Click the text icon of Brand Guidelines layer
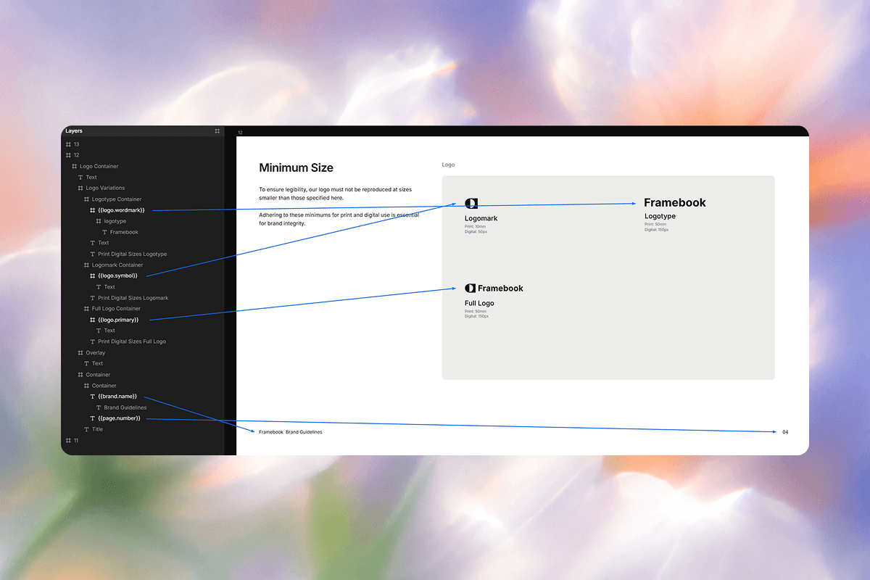This screenshot has width=870, height=580. point(99,407)
